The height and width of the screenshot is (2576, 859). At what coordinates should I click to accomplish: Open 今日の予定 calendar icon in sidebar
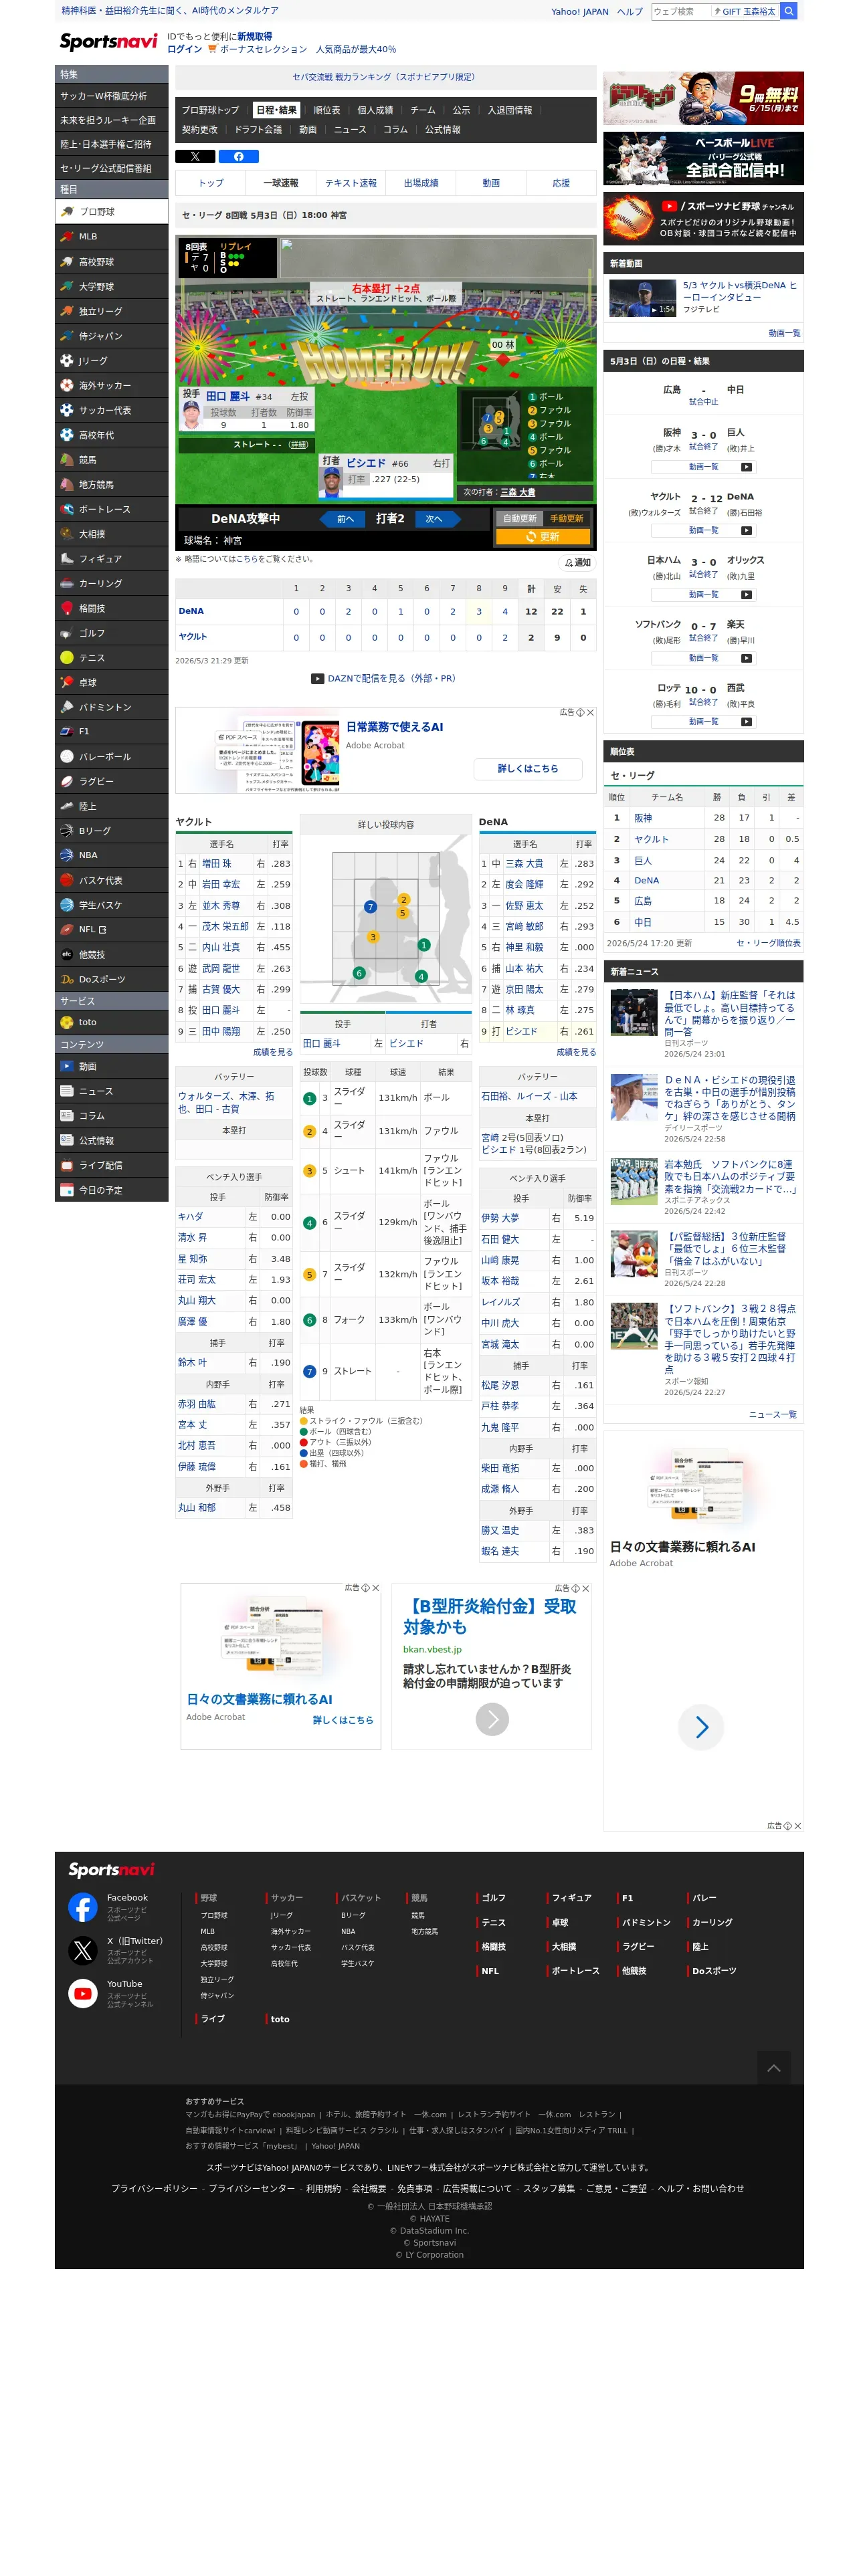[67, 1190]
